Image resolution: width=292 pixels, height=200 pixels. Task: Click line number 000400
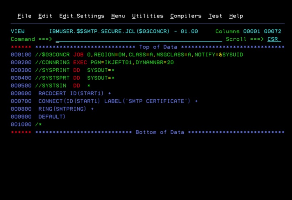click(21, 78)
